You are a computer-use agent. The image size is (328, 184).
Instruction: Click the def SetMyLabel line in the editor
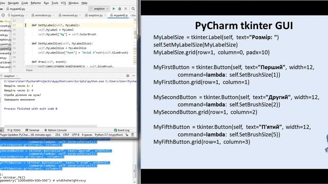(56, 25)
